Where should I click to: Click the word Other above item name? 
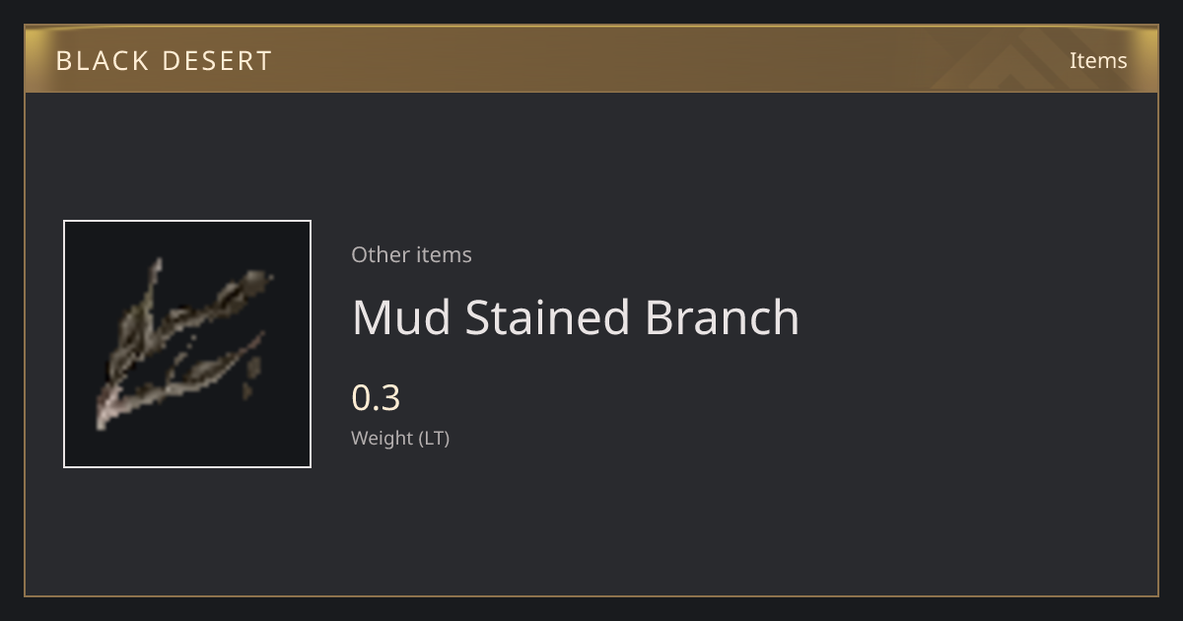click(380, 254)
